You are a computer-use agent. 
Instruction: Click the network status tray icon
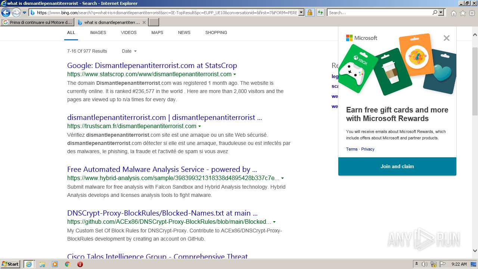(x=434, y=264)
